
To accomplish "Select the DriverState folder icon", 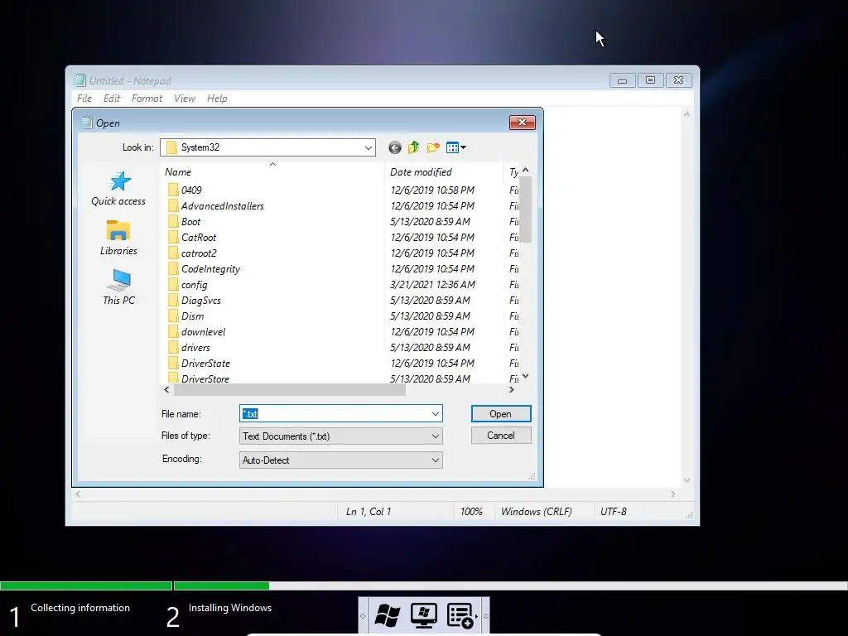I will point(173,363).
